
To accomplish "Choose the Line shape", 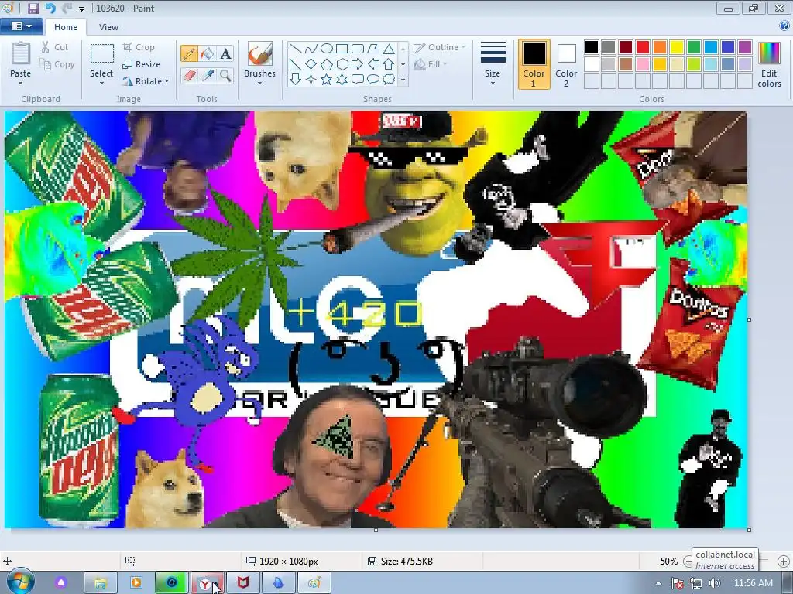I will tap(296, 49).
